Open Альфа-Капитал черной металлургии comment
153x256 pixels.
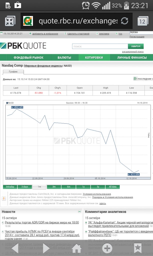(121, 224)
